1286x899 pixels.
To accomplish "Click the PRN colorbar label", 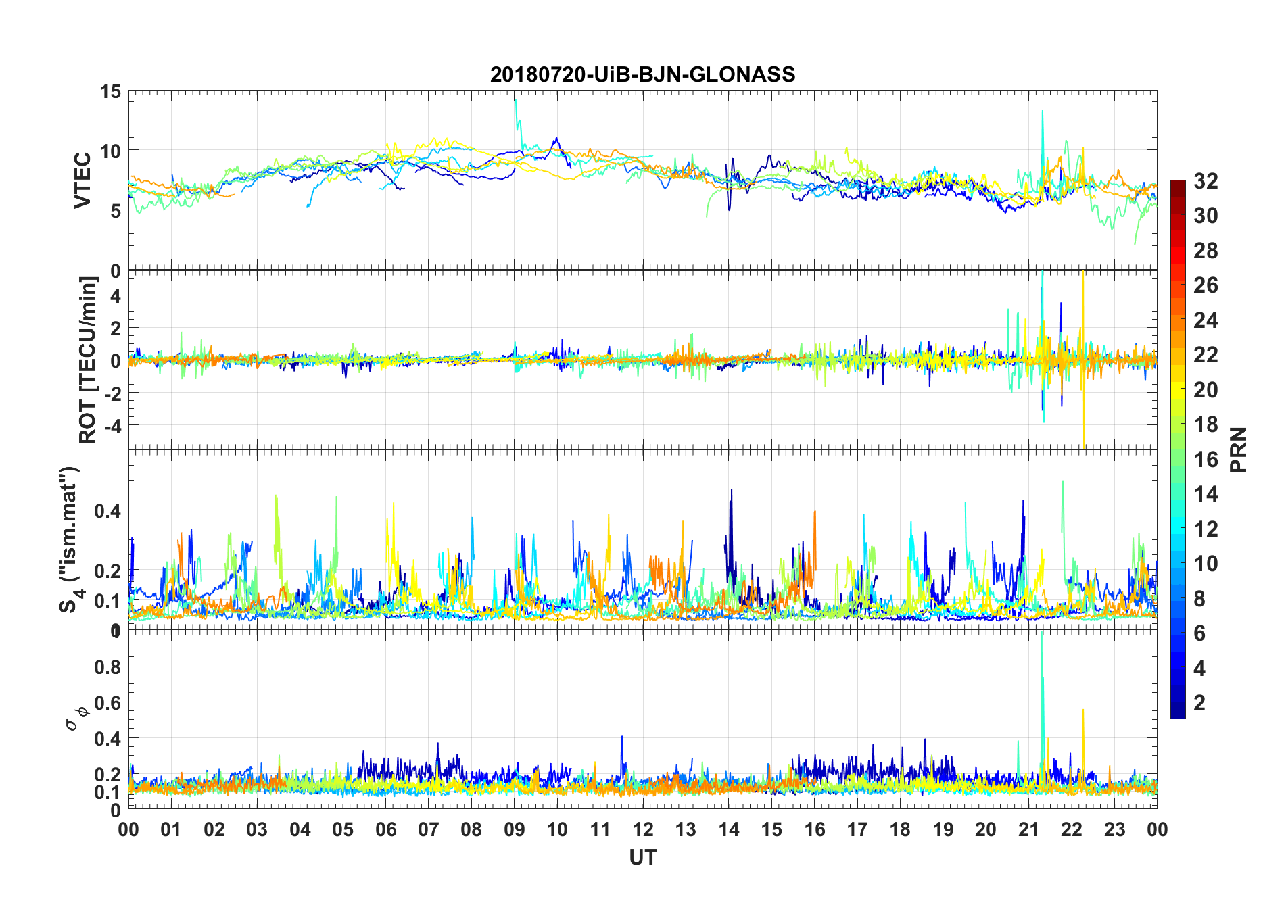I will coord(1239,449).
